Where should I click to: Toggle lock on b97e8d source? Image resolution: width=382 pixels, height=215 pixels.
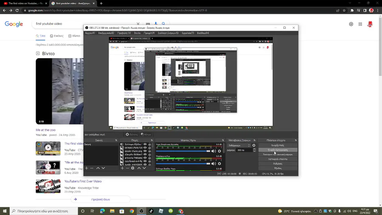coord(149,148)
